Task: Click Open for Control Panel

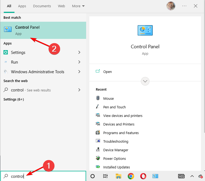Action: coord(108,72)
